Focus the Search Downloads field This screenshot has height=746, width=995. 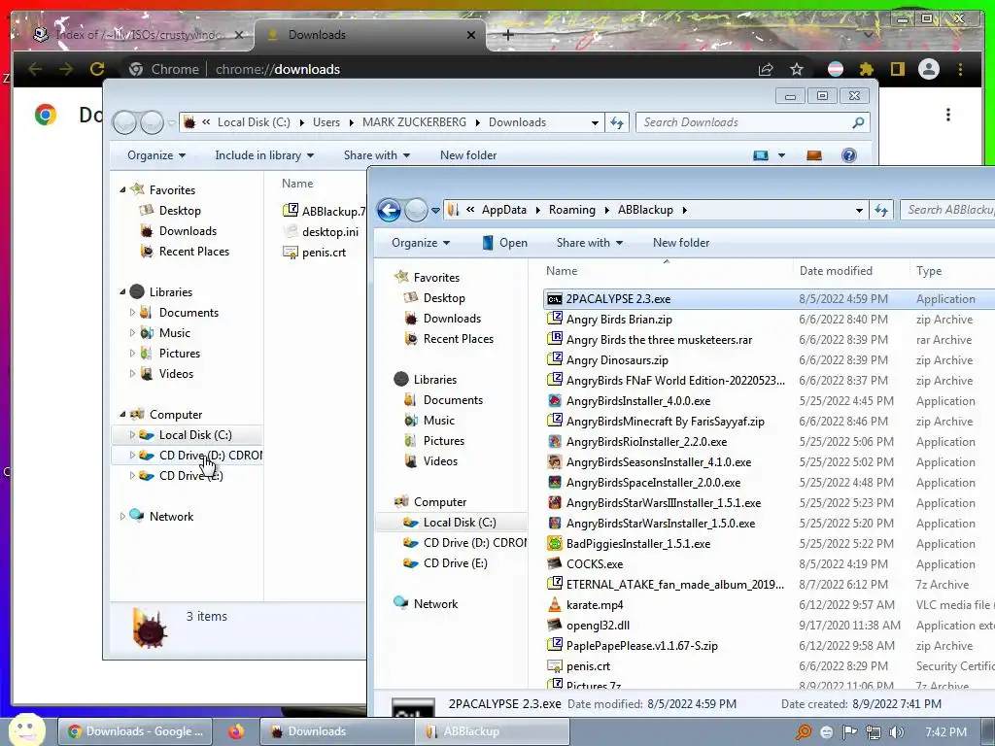tap(753, 122)
